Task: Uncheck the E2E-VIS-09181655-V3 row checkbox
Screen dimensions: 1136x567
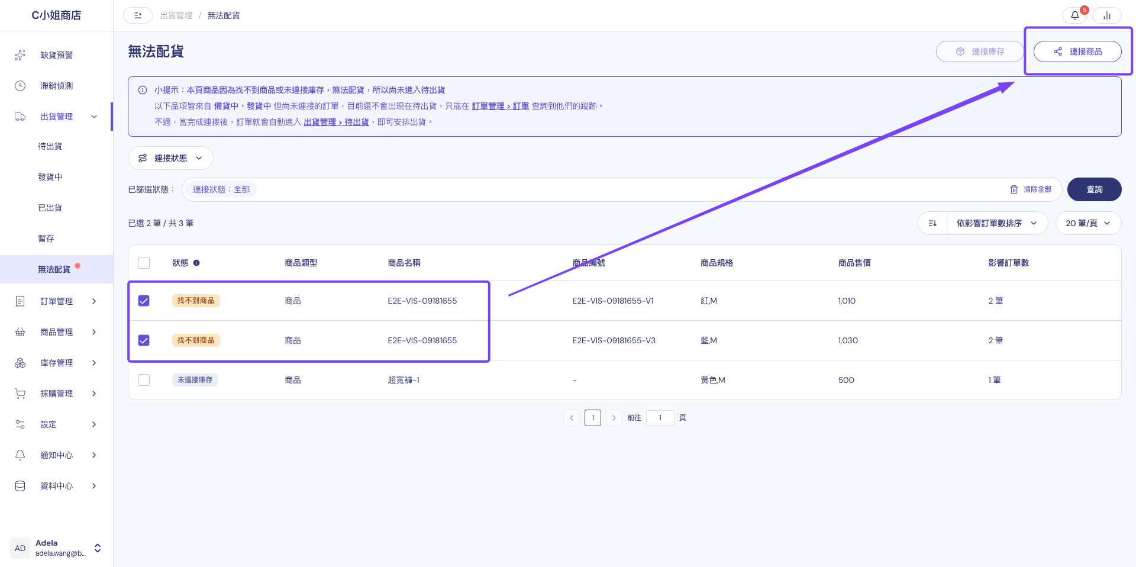Action: pos(144,340)
